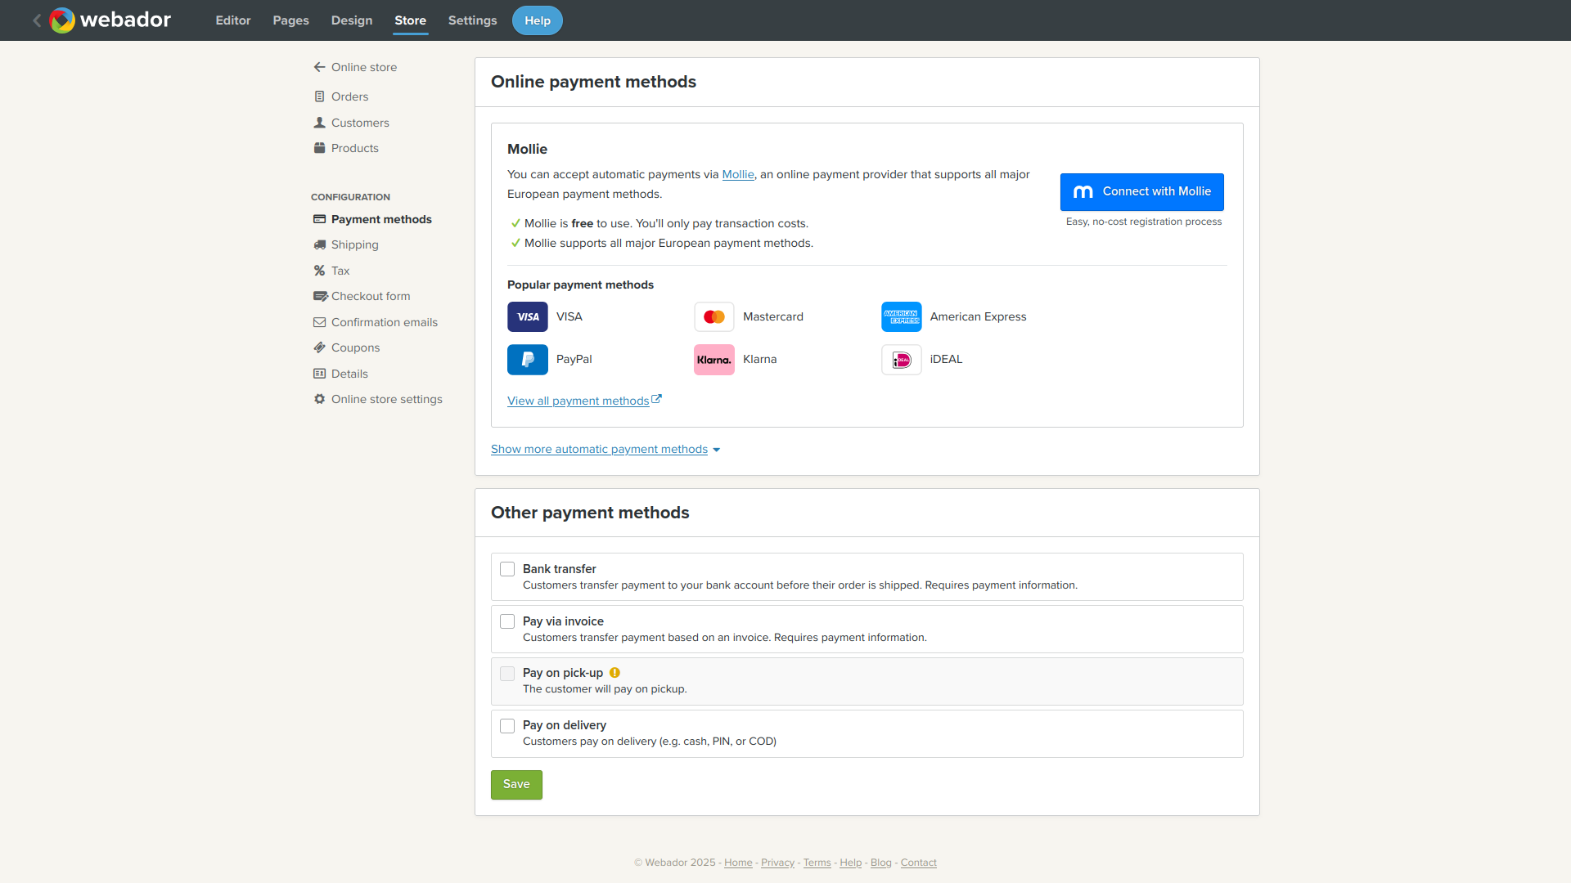1571x883 pixels.
Task: Go to Products in sidebar
Action: (x=355, y=148)
